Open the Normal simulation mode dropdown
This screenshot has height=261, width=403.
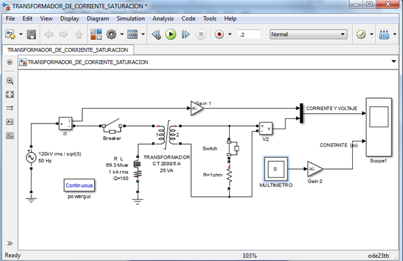pyautogui.click(x=308, y=34)
